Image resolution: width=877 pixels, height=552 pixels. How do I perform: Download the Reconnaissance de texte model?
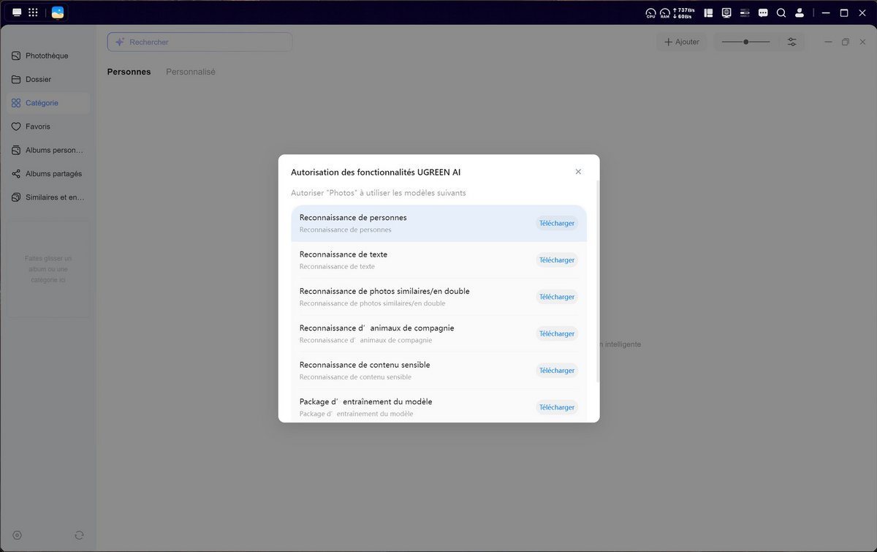(557, 260)
